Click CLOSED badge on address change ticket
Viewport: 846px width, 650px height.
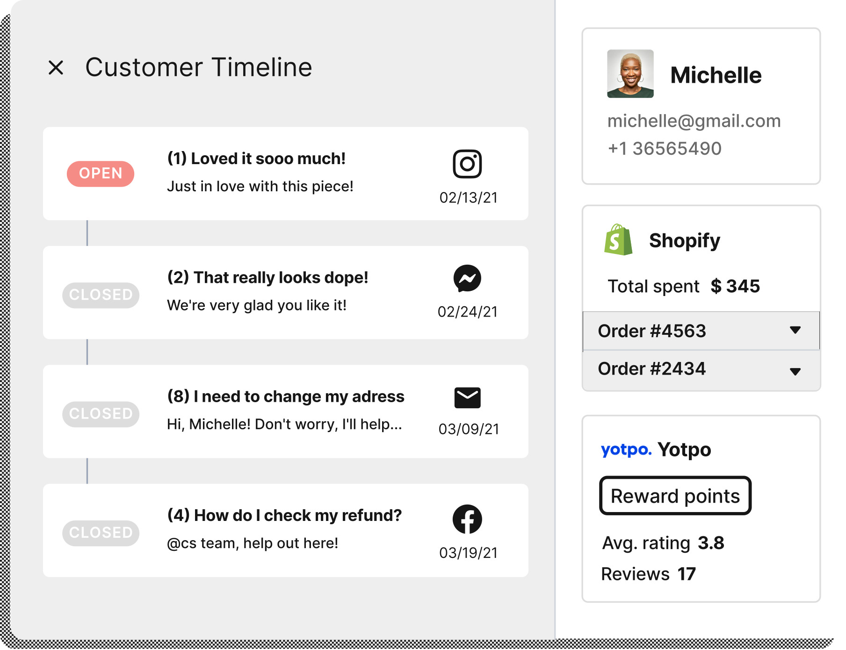[101, 414]
